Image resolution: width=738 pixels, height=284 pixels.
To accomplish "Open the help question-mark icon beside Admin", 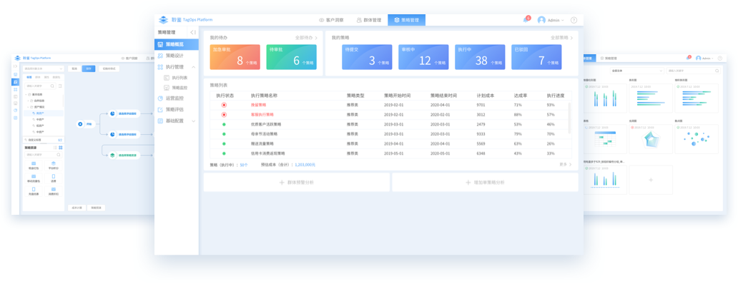I will click(x=574, y=20).
